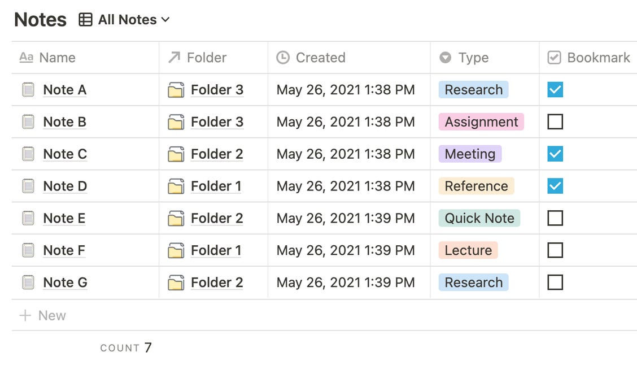This screenshot has width=637, height=365.
Task: Click the table view icon beside All Notes
Action: pyautogui.click(x=85, y=20)
